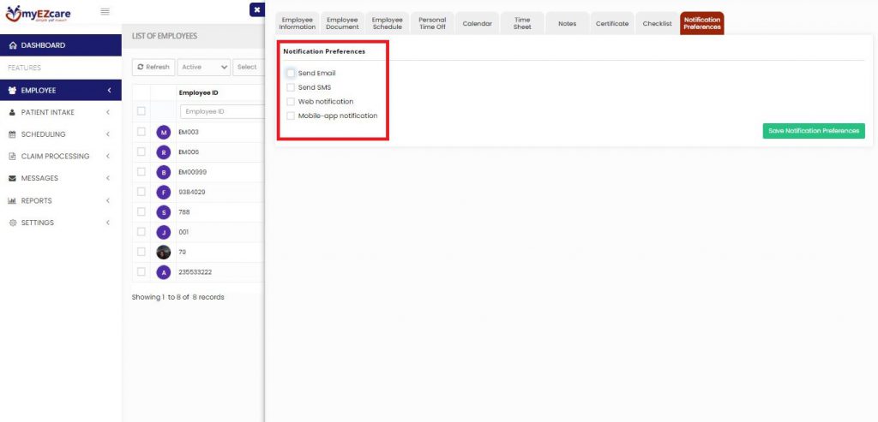Select the checkbox for row 001
Image resolution: width=878 pixels, height=422 pixels.
(x=141, y=231)
